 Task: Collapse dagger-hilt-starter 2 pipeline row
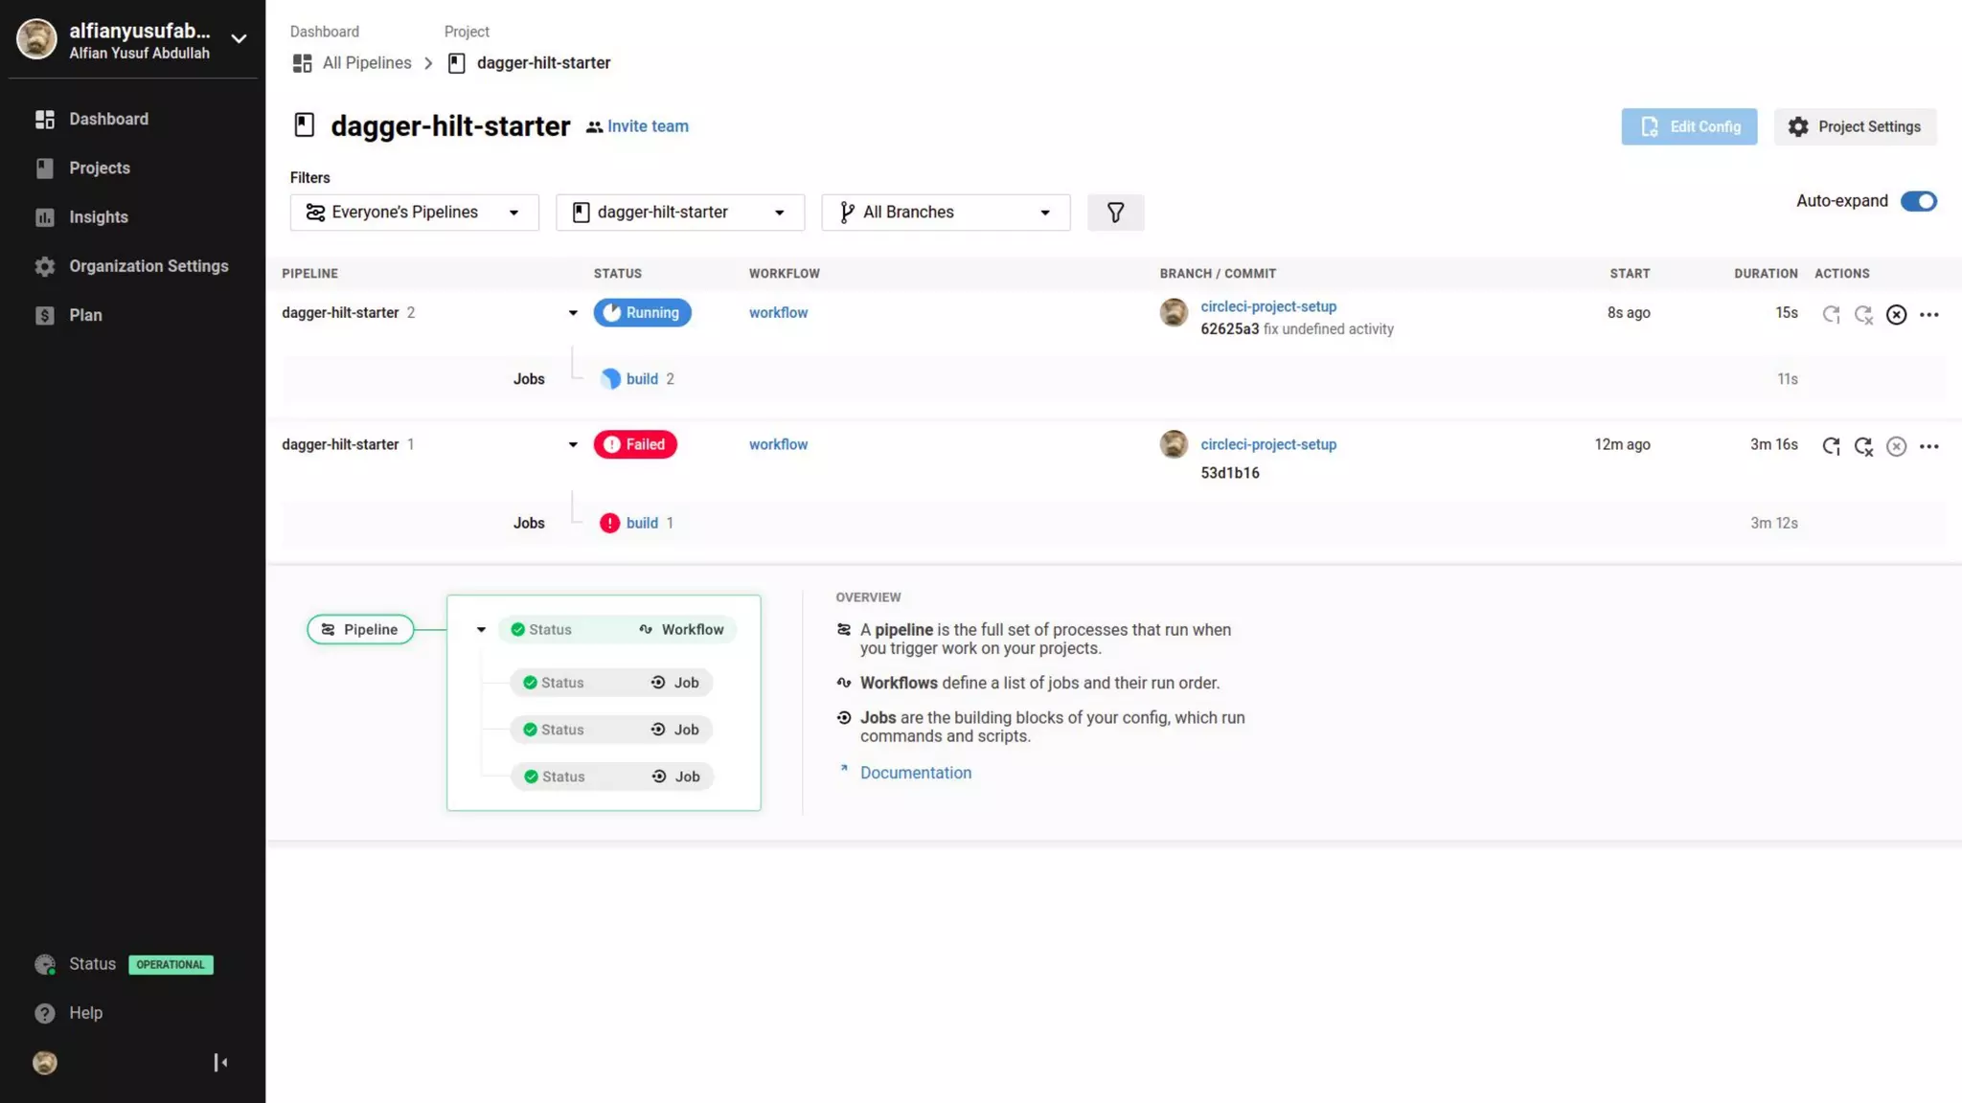pyautogui.click(x=573, y=313)
